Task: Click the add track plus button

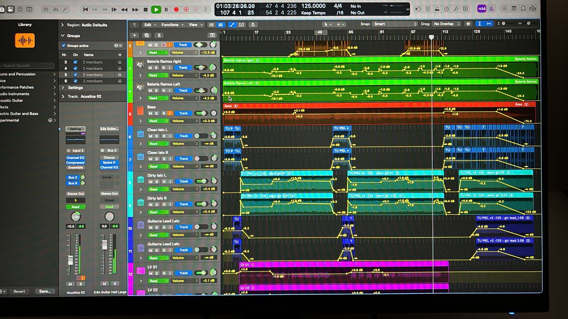Action: pyautogui.click(x=135, y=35)
